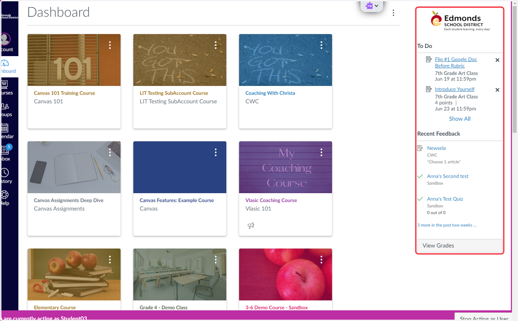Click the View Grades button
The width and height of the screenshot is (518, 321).
click(460, 245)
